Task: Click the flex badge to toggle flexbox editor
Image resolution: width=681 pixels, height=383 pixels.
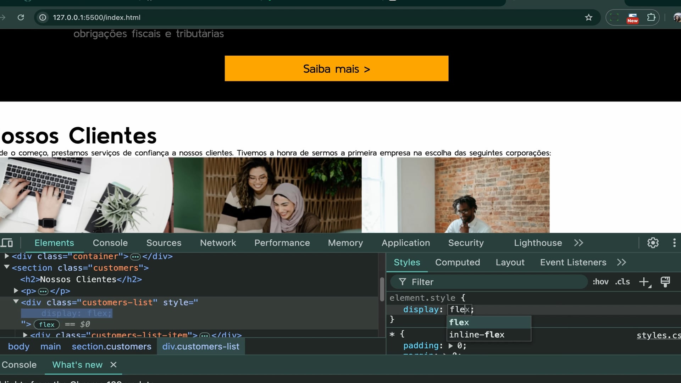Action: tap(46, 324)
